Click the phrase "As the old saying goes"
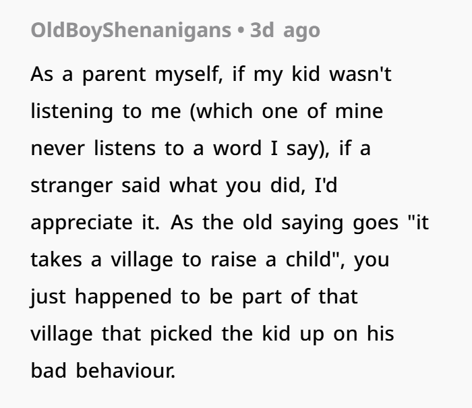472x408 pixels. click(x=274, y=222)
